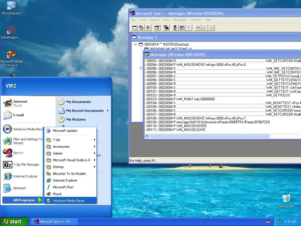The height and width of the screenshot is (226, 301).
Task: Select Mypal in All Programs list
Action: pyautogui.click(x=71, y=194)
